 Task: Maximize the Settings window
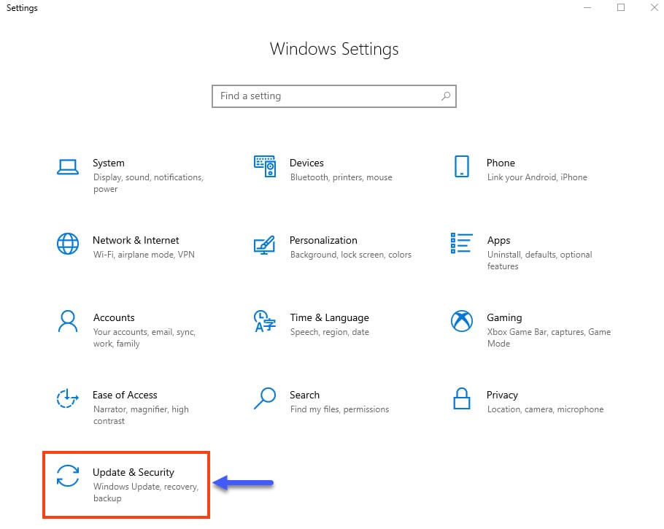pyautogui.click(x=621, y=7)
